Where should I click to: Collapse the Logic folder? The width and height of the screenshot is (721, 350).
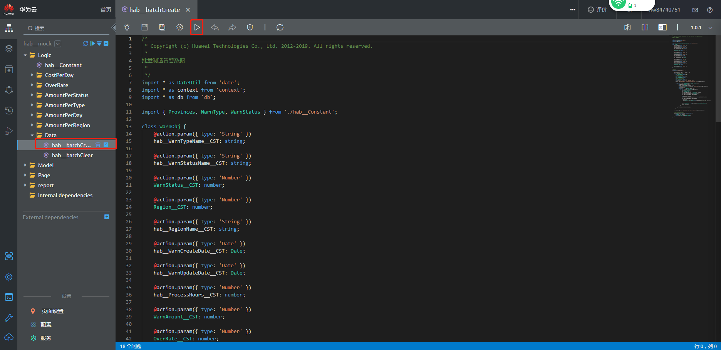[x=25, y=55]
